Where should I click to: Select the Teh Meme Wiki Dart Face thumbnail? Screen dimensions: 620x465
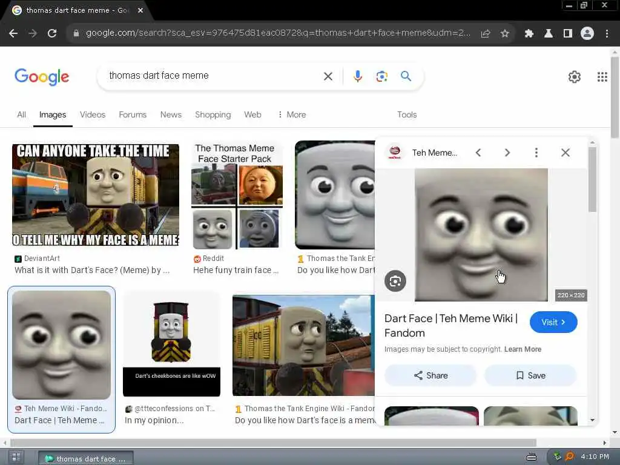[61, 345]
